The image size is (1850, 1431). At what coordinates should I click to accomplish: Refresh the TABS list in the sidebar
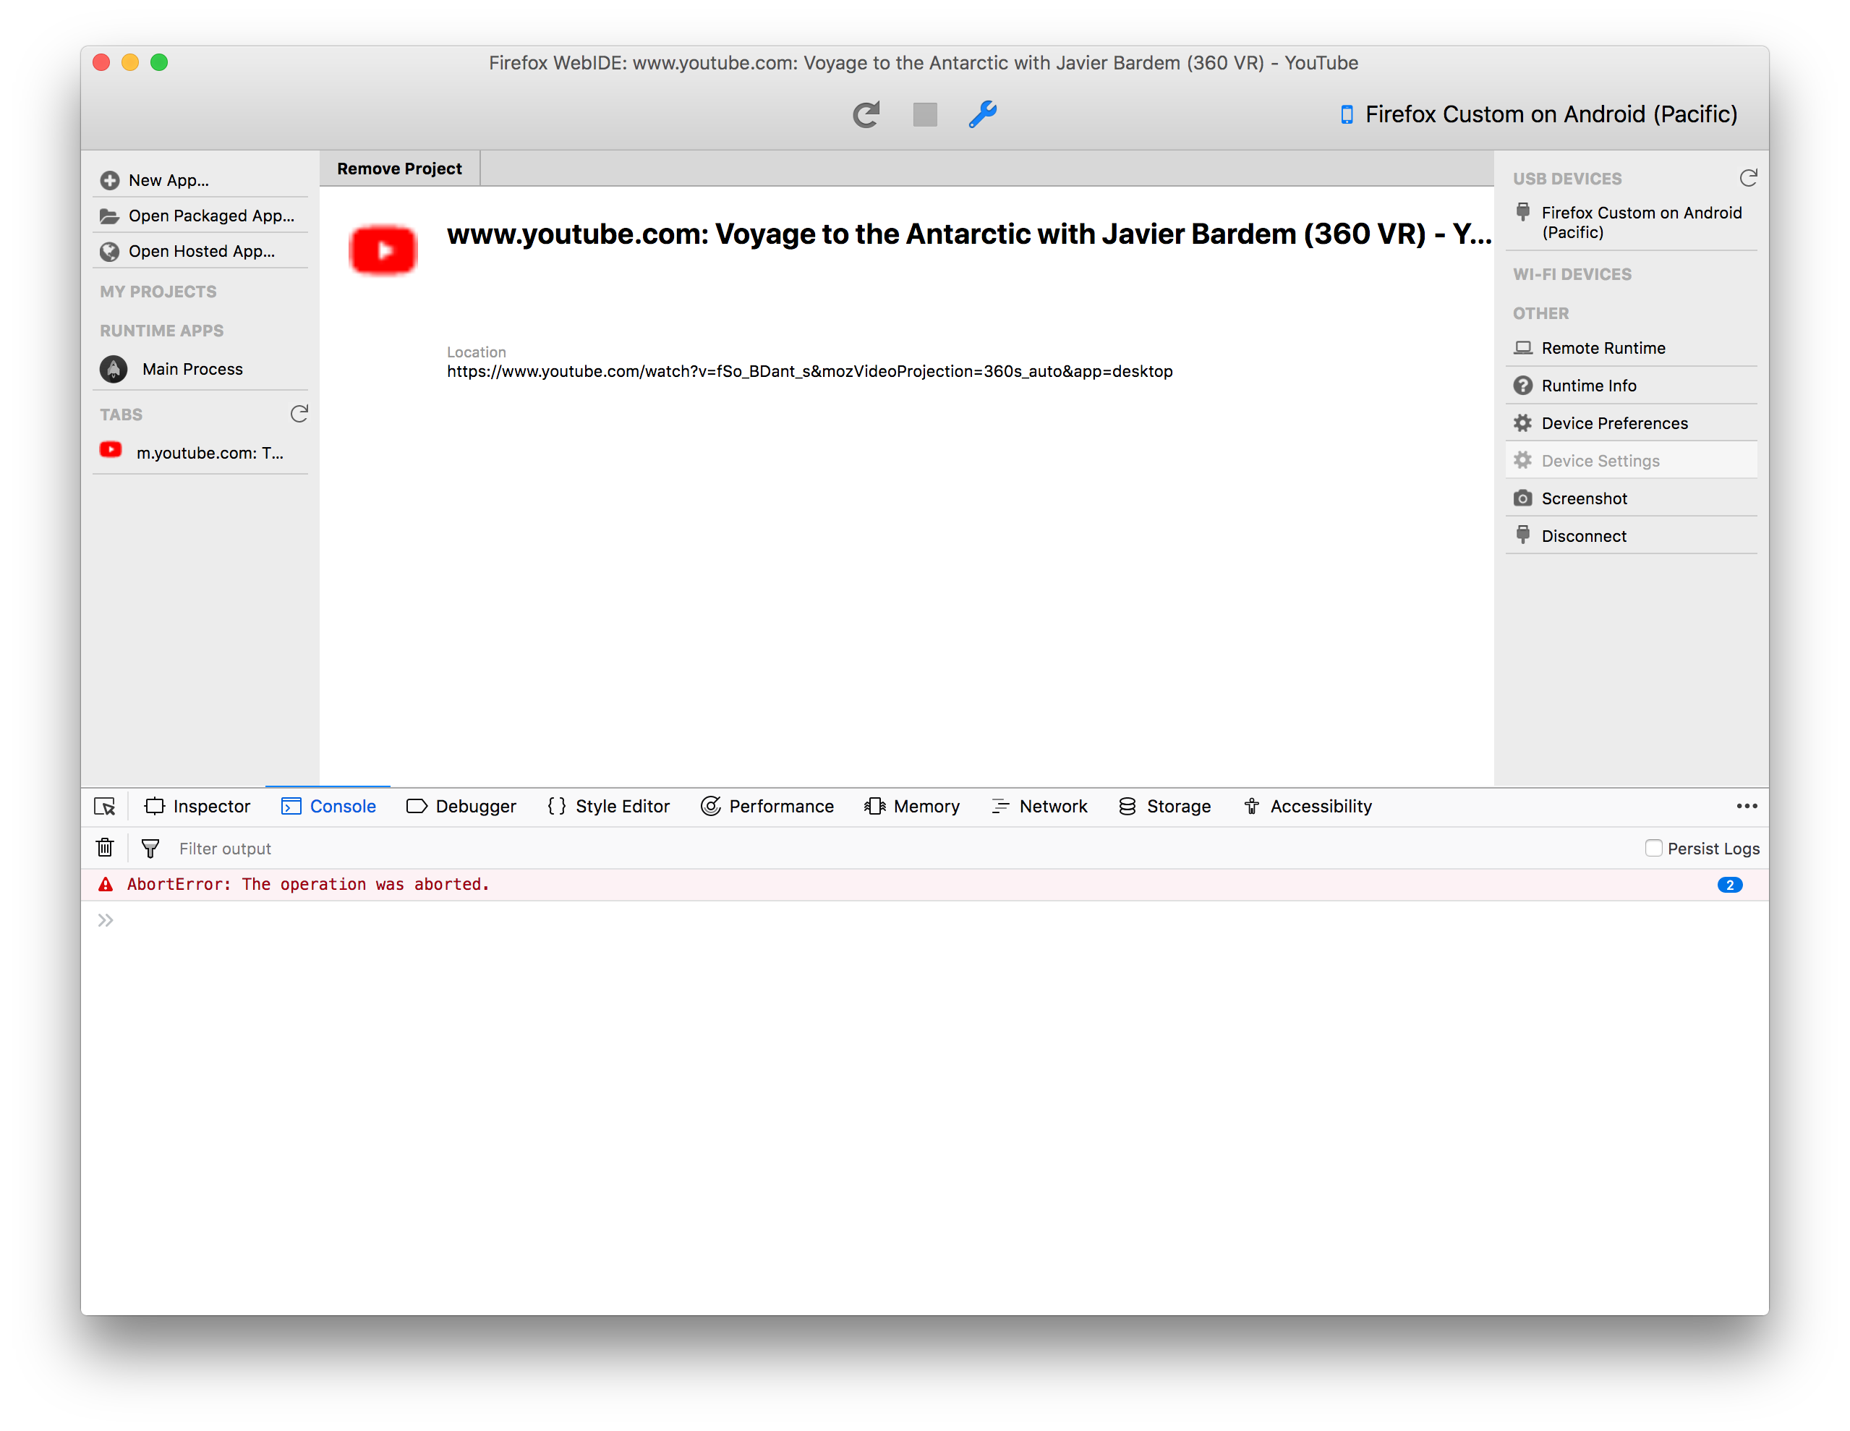pyautogui.click(x=299, y=415)
